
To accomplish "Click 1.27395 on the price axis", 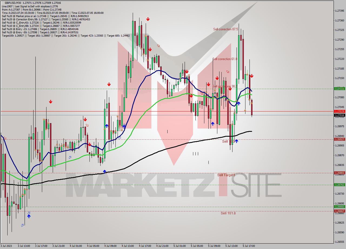I will click(340, 11).
